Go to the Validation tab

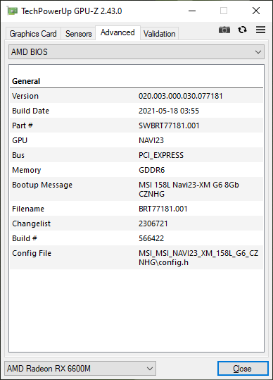[159, 34]
